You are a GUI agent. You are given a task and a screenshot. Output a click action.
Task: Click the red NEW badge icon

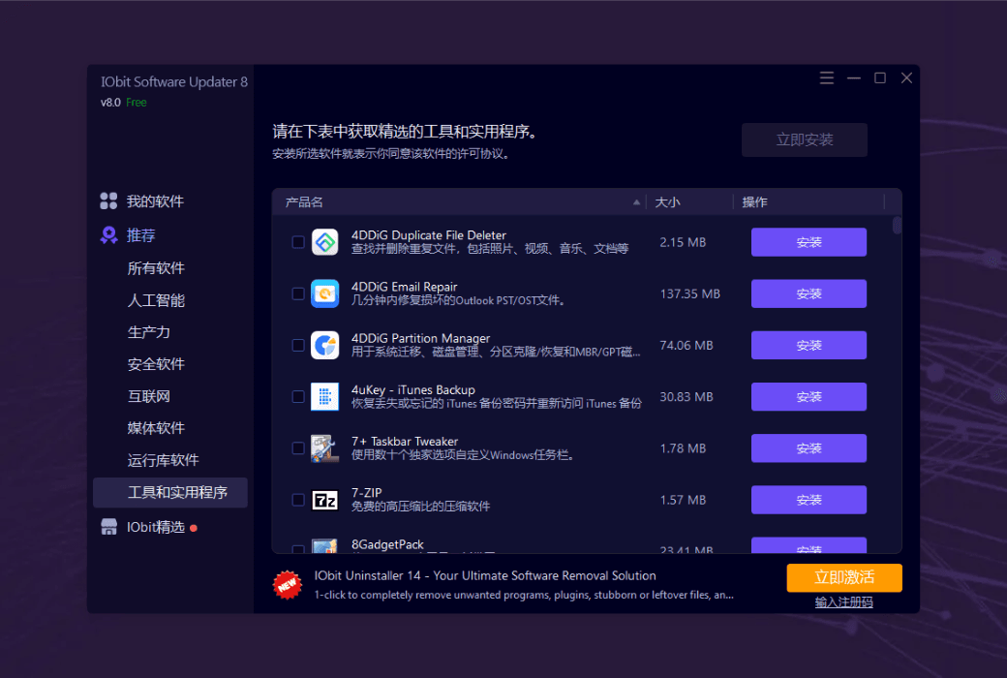coord(287,585)
